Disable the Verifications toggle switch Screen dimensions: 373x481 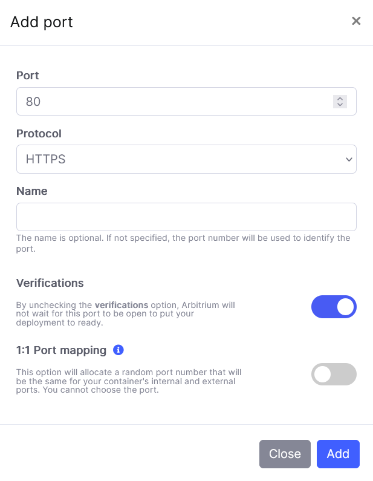click(334, 307)
